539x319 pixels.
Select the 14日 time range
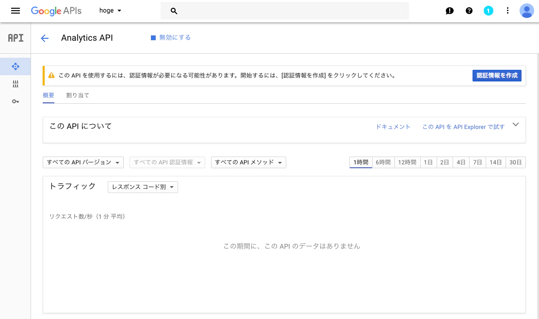pyautogui.click(x=495, y=162)
